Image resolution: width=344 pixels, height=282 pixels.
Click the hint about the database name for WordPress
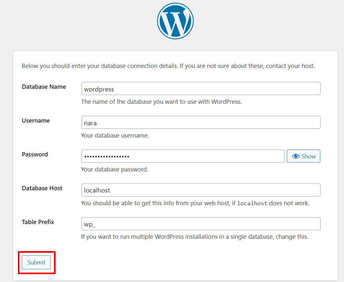[161, 102]
